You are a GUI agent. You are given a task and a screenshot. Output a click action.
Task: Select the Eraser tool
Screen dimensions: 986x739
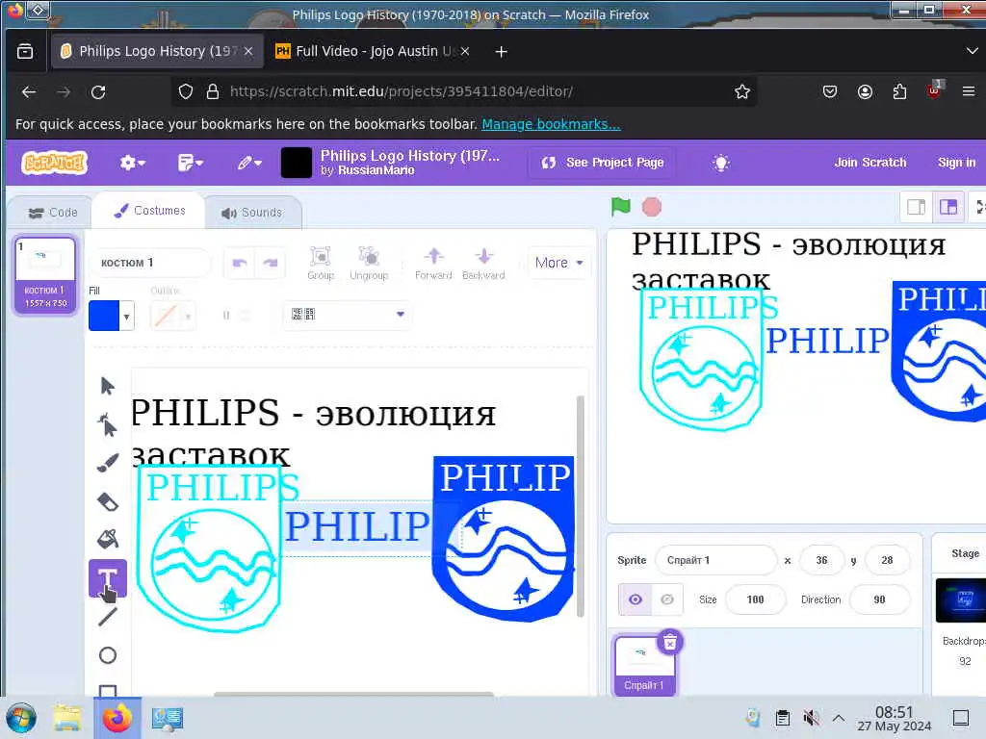click(x=108, y=501)
